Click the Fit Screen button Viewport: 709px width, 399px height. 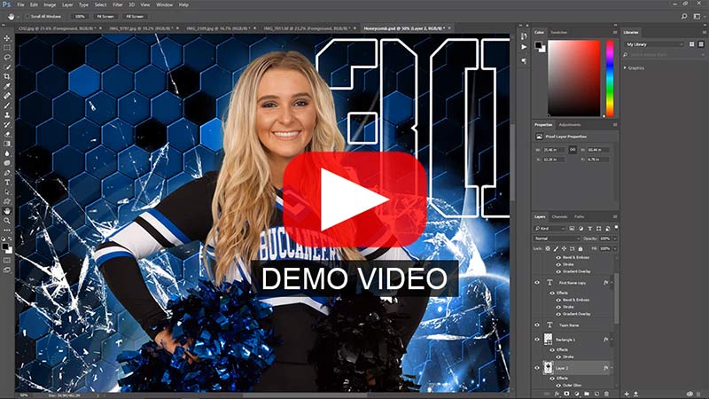coord(105,16)
